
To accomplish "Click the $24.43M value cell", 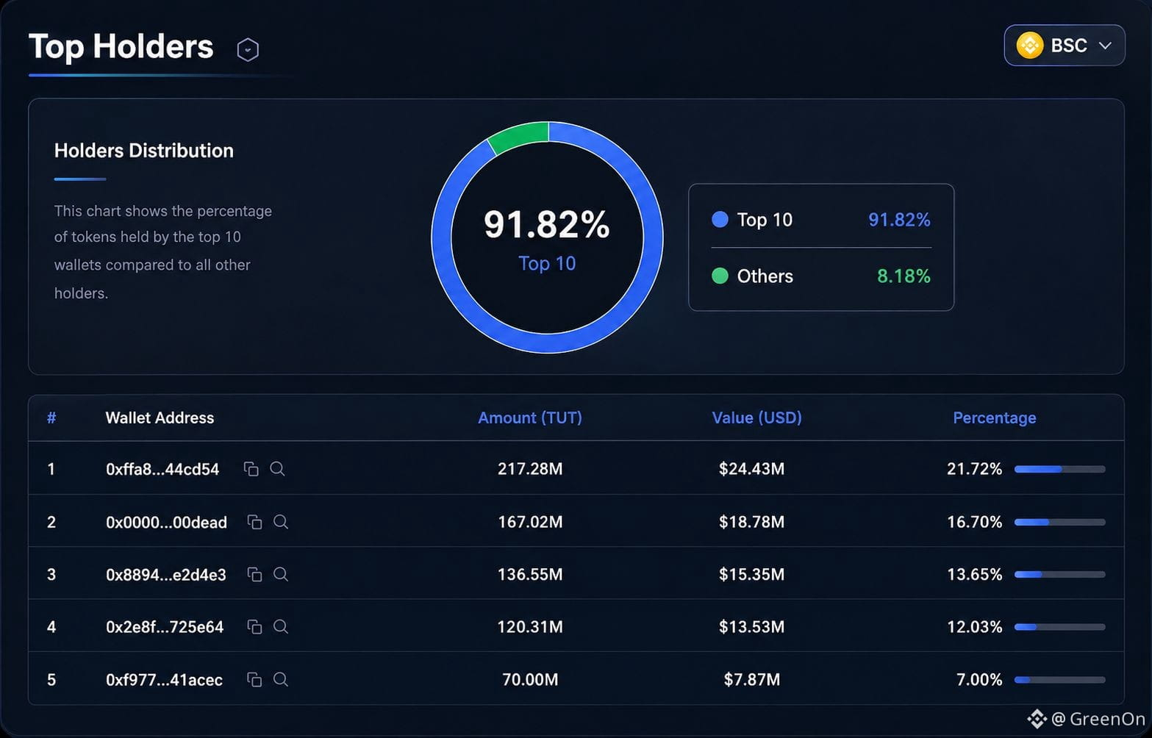I will click(751, 469).
